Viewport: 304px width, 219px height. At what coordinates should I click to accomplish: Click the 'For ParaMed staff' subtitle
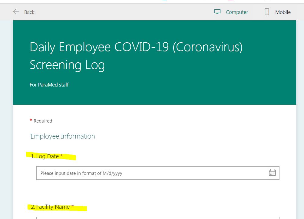click(49, 85)
